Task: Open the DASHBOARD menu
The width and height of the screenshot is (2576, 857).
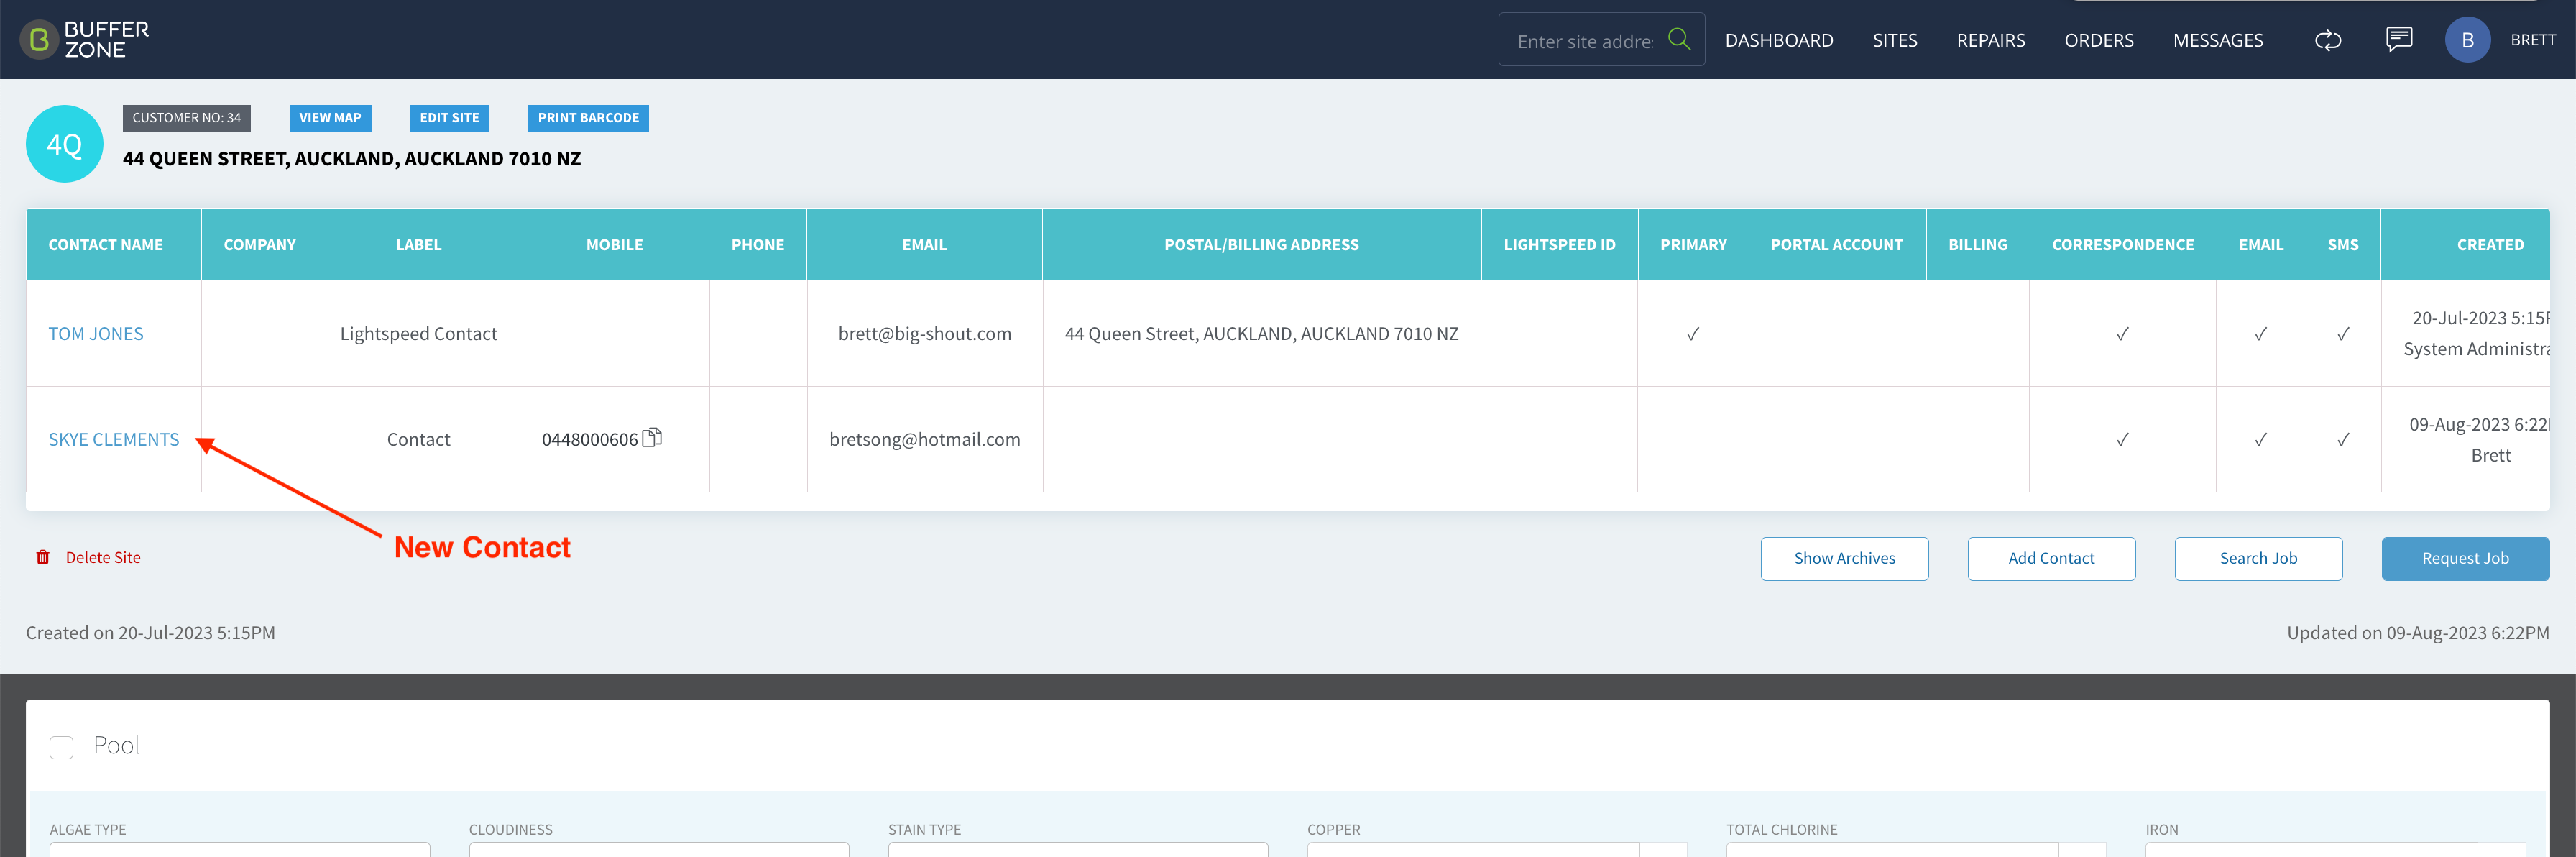Action: (1779, 40)
